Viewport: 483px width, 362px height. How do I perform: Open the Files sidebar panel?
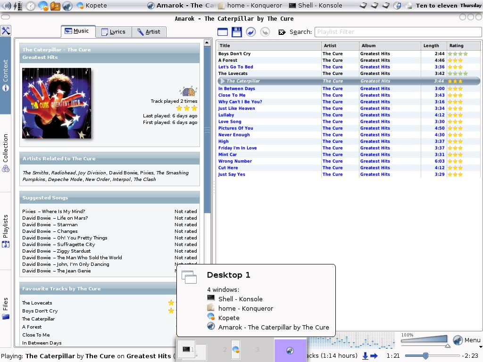pos(6,308)
